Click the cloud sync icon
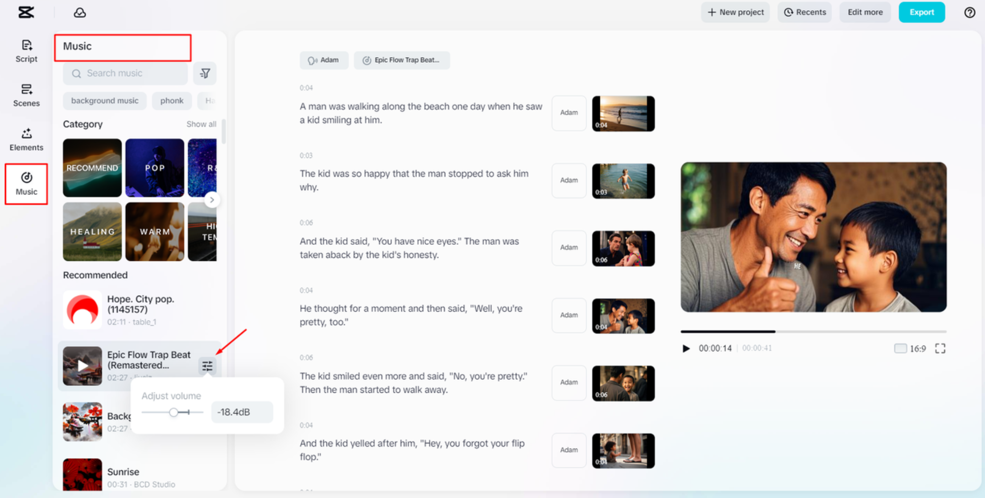The height and width of the screenshot is (498, 985). [80, 12]
